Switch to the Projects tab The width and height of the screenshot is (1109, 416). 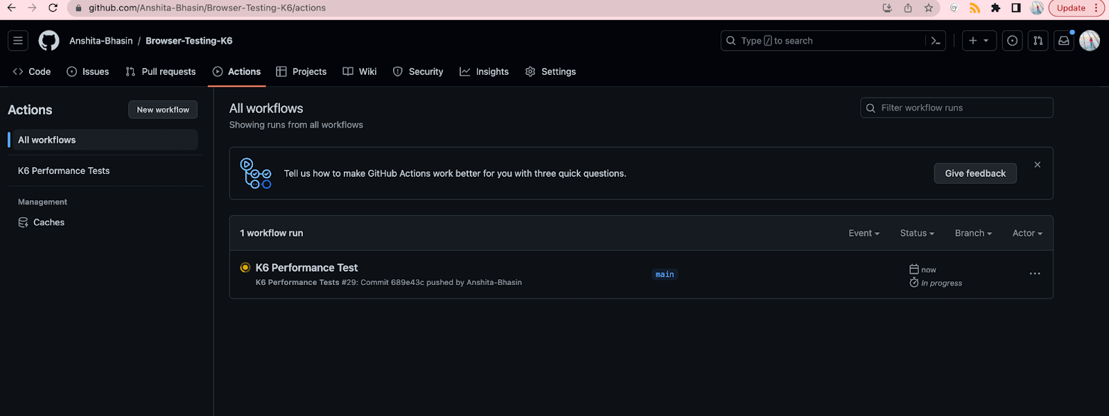302,71
